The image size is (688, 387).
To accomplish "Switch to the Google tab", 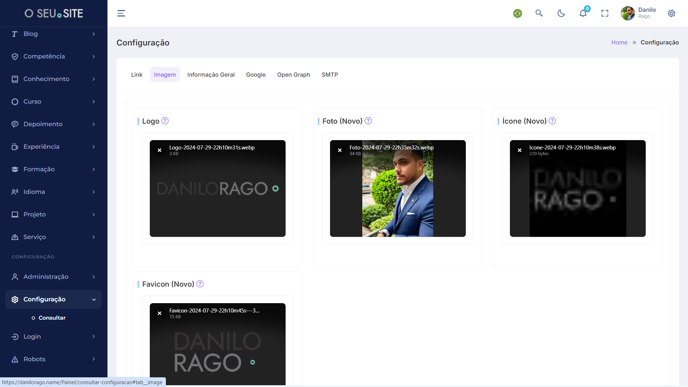I will coord(256,75).
